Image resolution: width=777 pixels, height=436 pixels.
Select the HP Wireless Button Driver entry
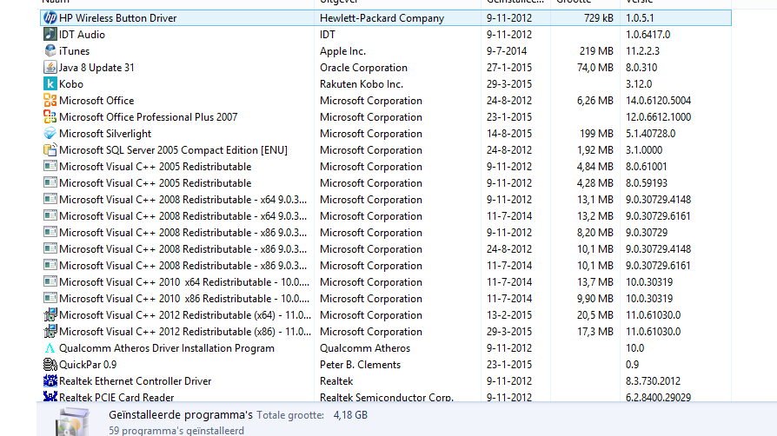386,18
